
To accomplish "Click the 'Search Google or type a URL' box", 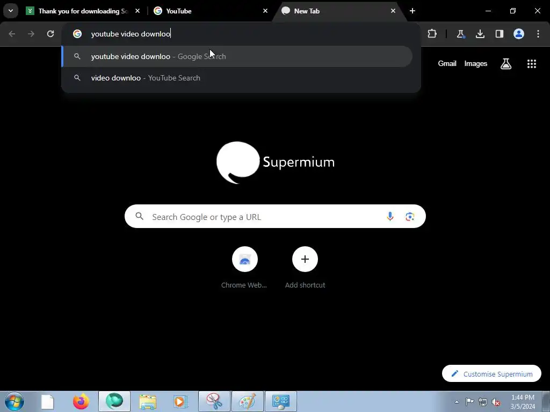I will [x=275, y=217].
